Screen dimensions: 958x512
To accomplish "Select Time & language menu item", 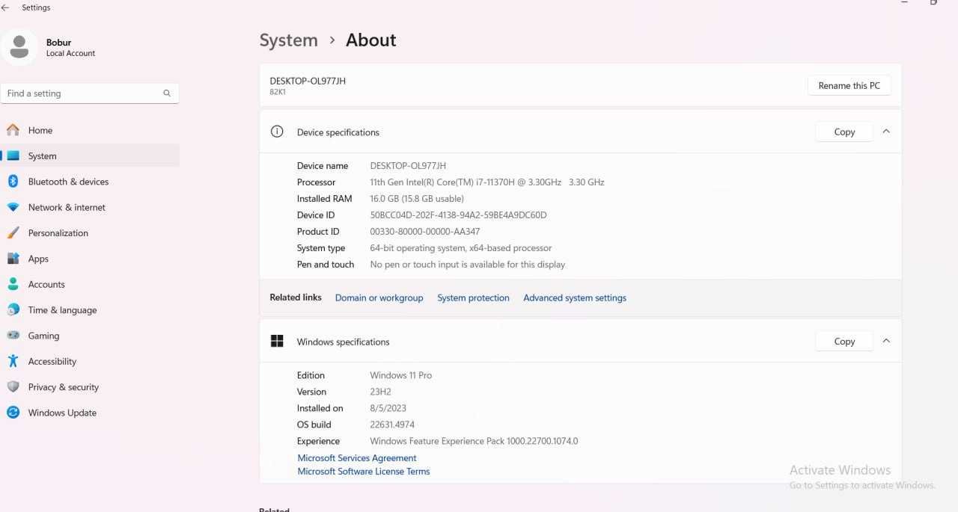I will click(62, 310).
